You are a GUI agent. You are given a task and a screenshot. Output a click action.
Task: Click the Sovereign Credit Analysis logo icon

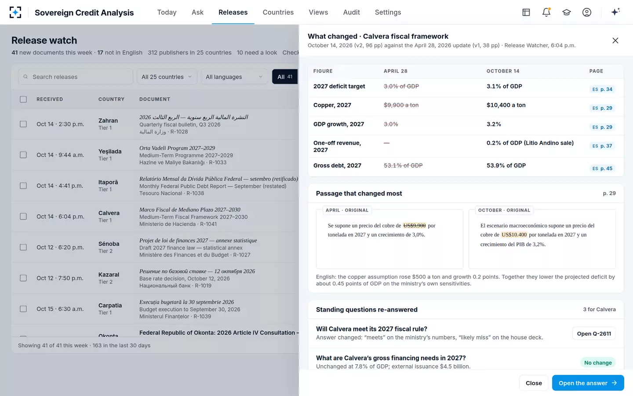[15, 12]
